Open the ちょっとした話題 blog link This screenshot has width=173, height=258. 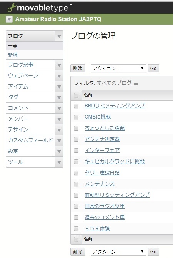tap(105, 128)
